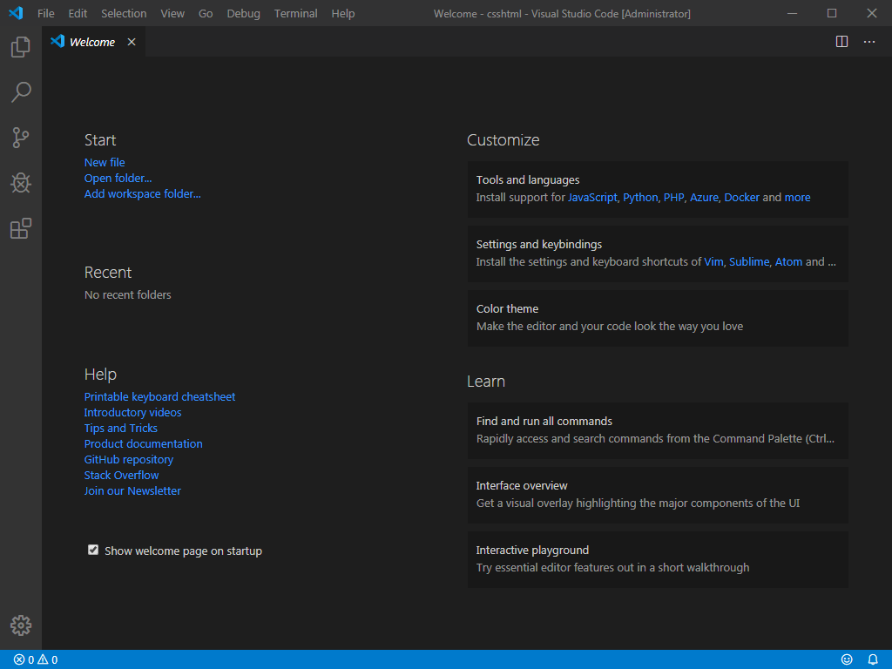Image resolution: width=892 pixels, height=669 pixels.
Task: Open the Search view icon
Action: pos(21,92)
